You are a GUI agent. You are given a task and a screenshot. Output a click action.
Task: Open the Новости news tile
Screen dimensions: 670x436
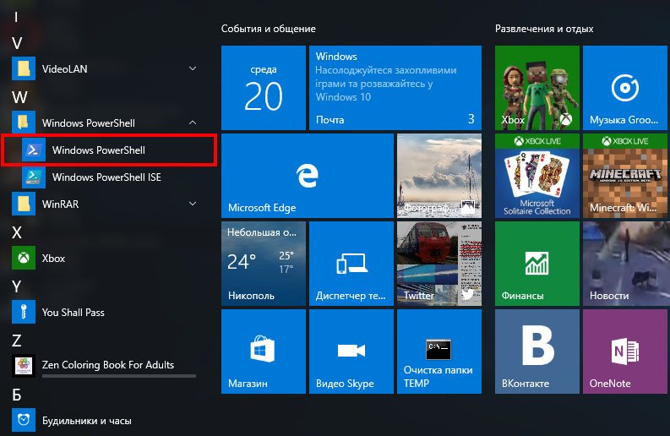[x=625, y=264]
